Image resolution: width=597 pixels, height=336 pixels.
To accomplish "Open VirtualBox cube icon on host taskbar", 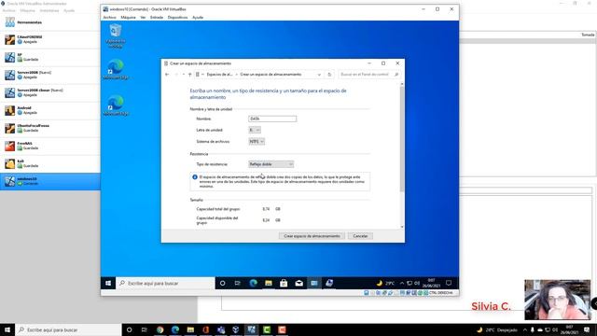I will tap(236, 329).
